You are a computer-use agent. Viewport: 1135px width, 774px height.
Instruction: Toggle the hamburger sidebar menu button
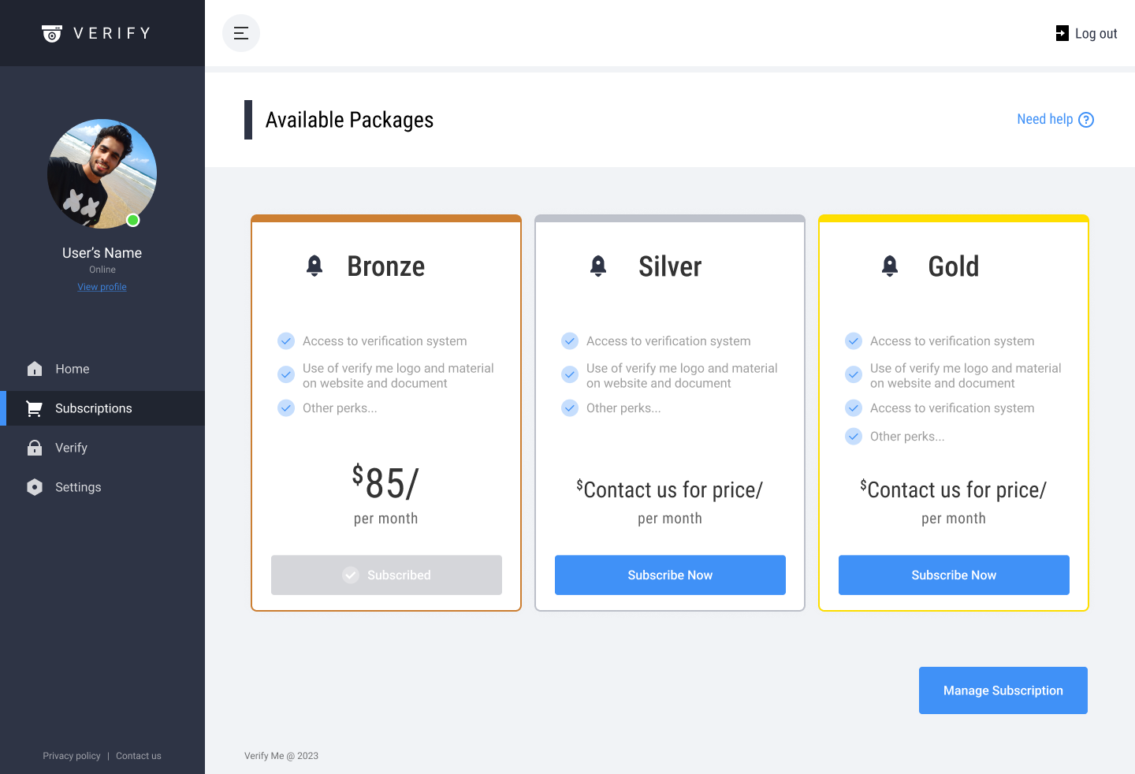coord(241,33)
